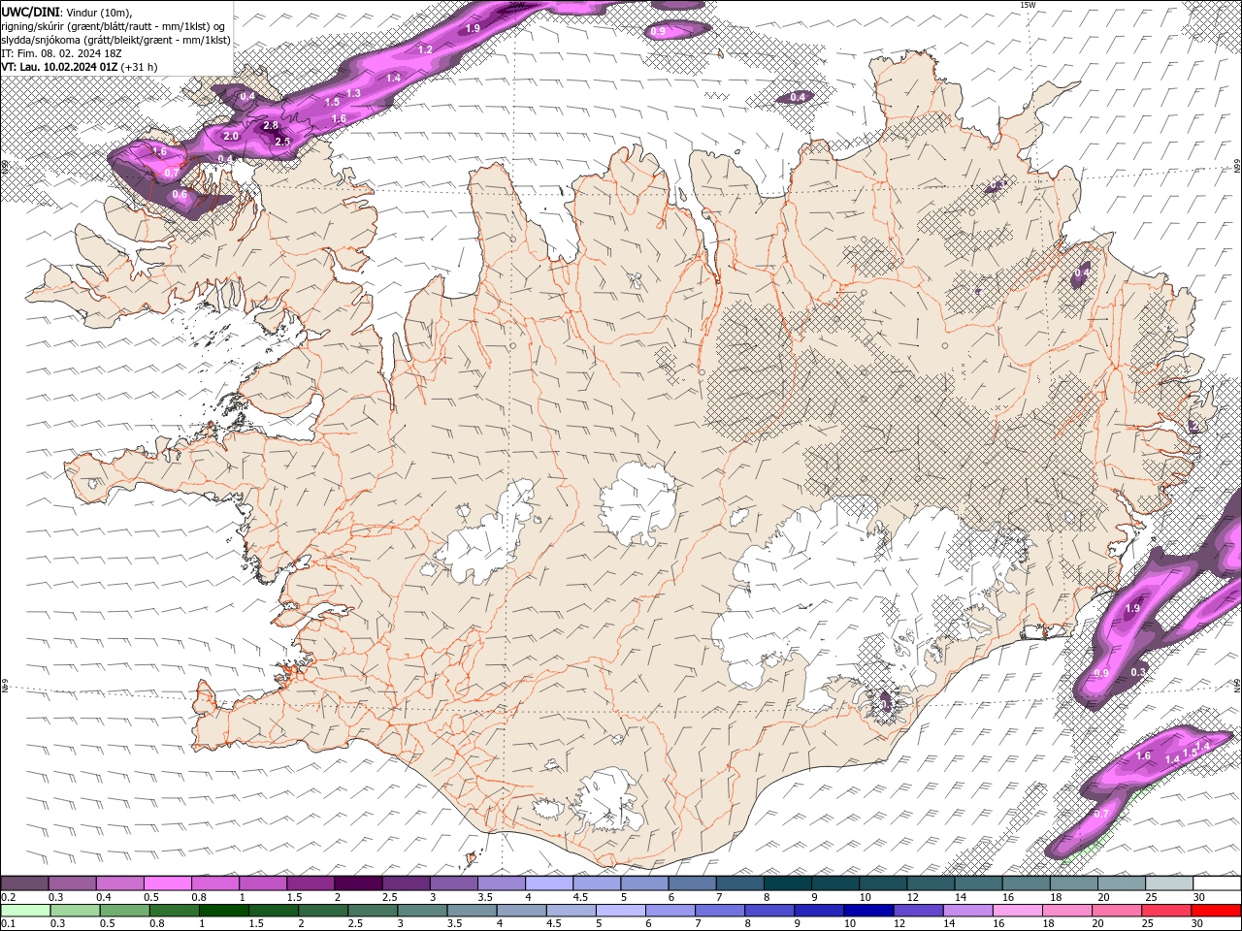This screenshot has height=931, width=1242.
Task: Select the dark purple top-row swatch between 2 and 2.5
Action: click(359, 883)
